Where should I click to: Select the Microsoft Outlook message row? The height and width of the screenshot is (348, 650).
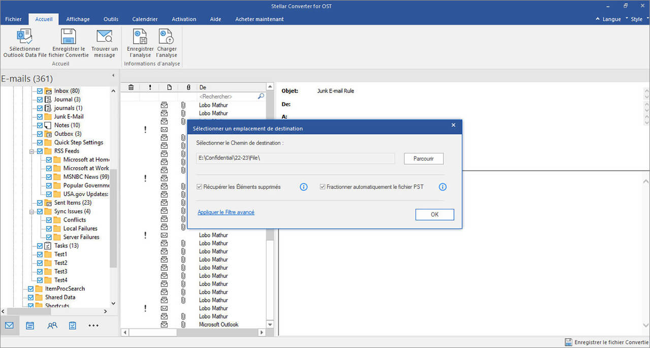click(193, 324)
